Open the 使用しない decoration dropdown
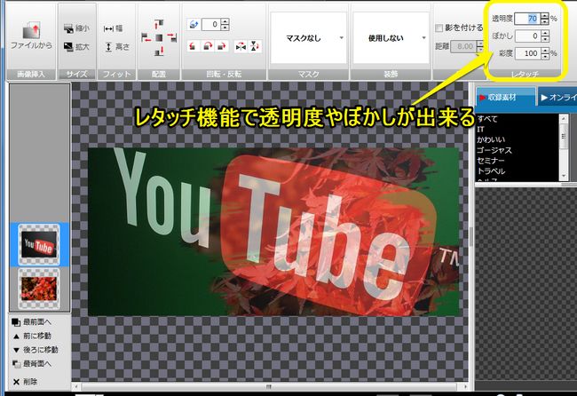Viewport: 577px width, 396px height. click(x=391, y=38)
